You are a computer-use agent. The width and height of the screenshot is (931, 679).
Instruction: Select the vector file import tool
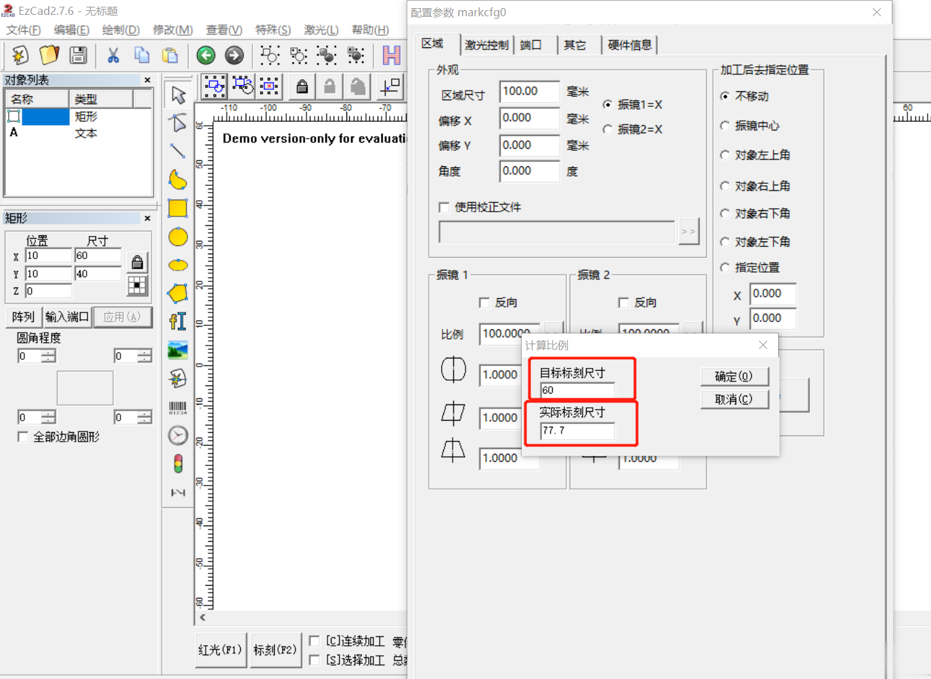(178, 379)
